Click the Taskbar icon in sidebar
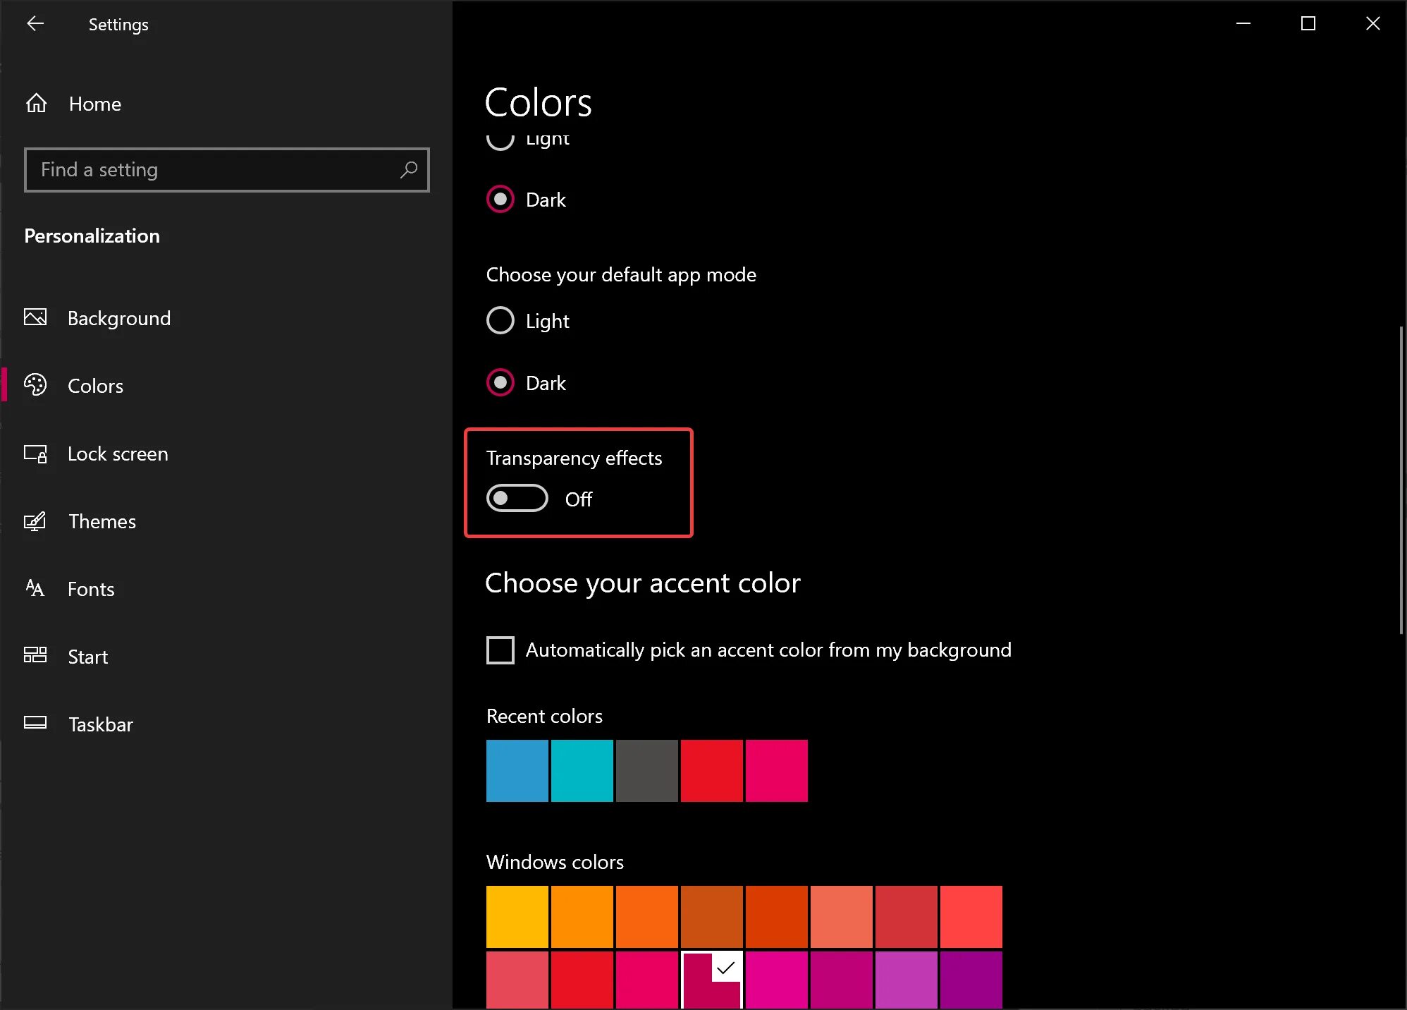The image size is (1407, 1010). pyautogui.click(x=35, y=723)
